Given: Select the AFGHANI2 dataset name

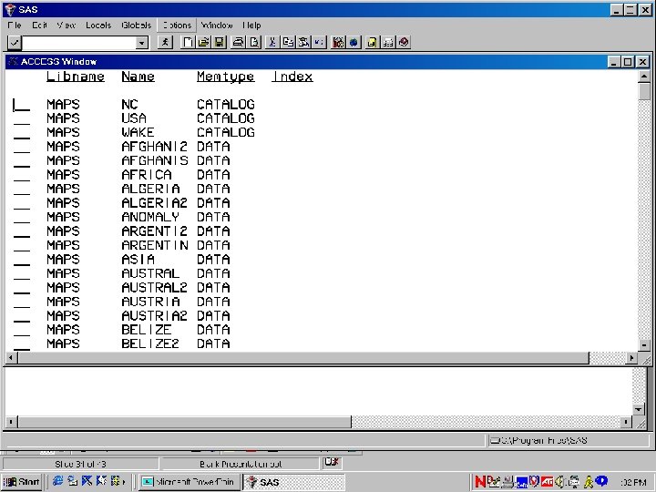Looking at the screenshot, I should 154,147.
